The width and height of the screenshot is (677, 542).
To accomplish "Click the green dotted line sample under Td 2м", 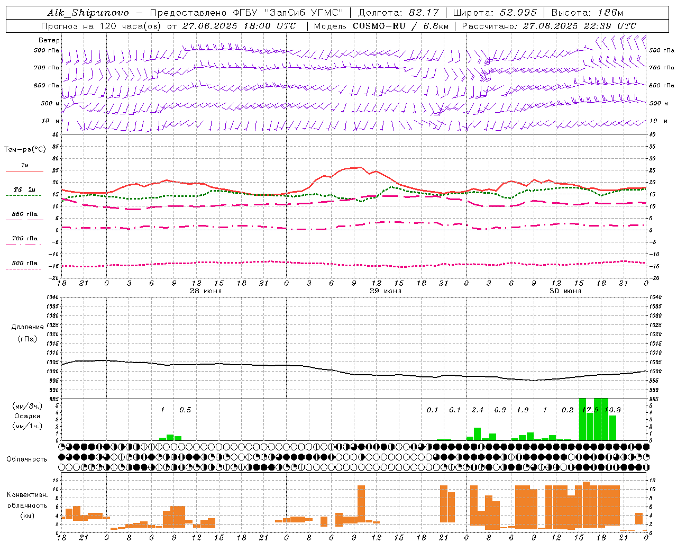I will [24, 195].
